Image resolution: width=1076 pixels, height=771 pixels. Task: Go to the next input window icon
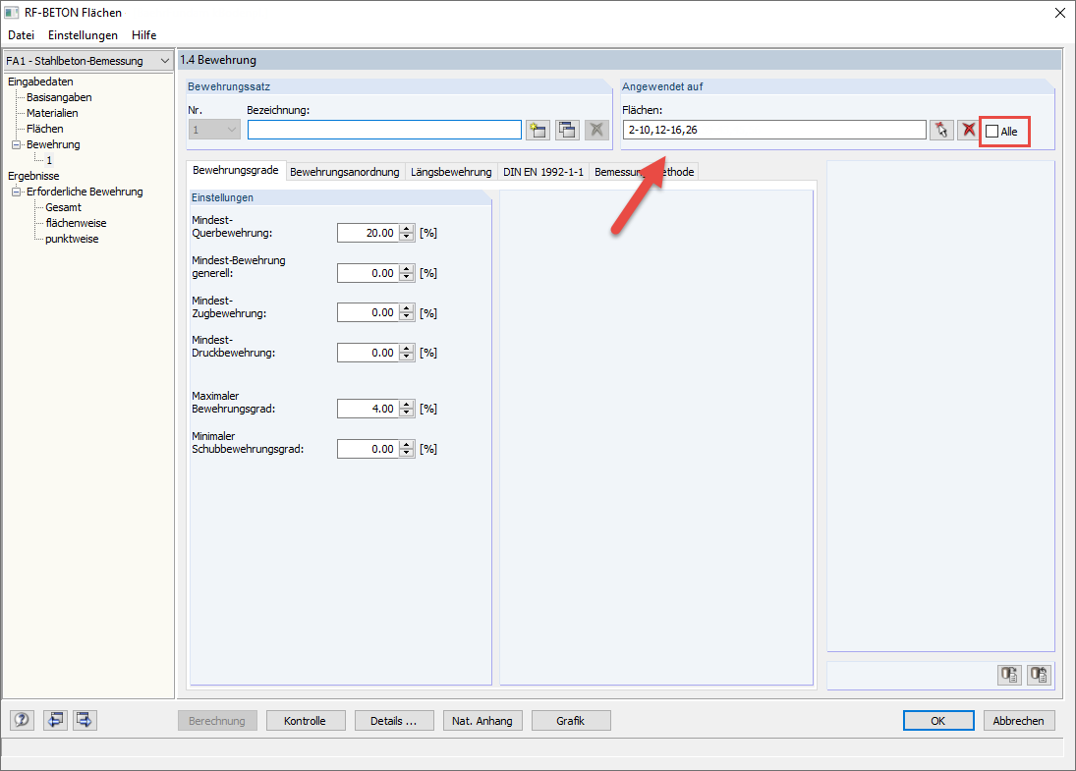click(x=85, y=720)
